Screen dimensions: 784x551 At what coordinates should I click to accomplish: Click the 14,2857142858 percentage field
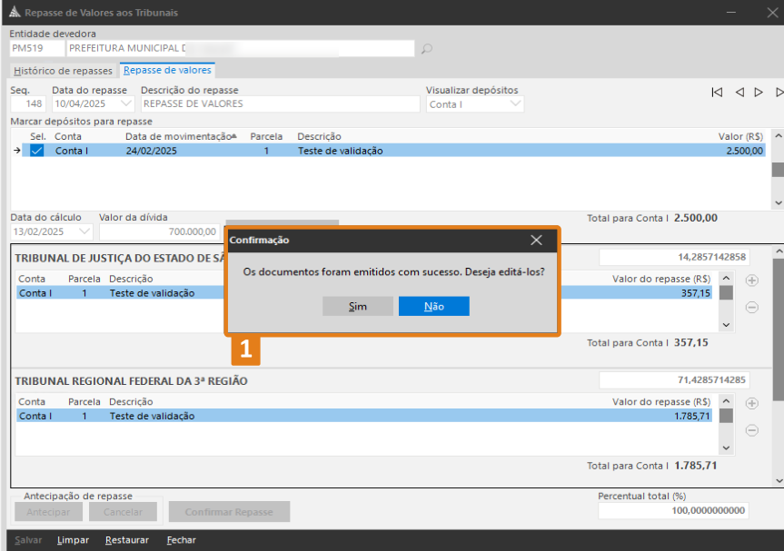(x=674, y=257)
